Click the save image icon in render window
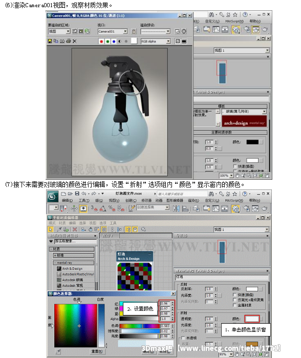 point(50,41)
